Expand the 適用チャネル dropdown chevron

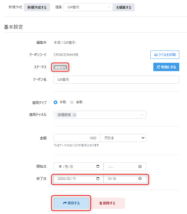click(x=142, y=115)
